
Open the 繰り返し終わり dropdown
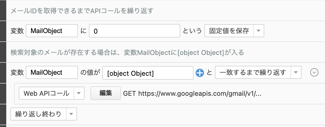[71, 114]
